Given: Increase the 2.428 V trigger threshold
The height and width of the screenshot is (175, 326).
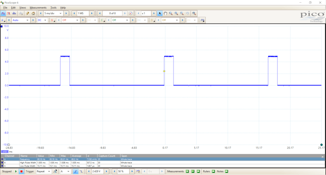Looking at the screenshot, I should 106,171.
